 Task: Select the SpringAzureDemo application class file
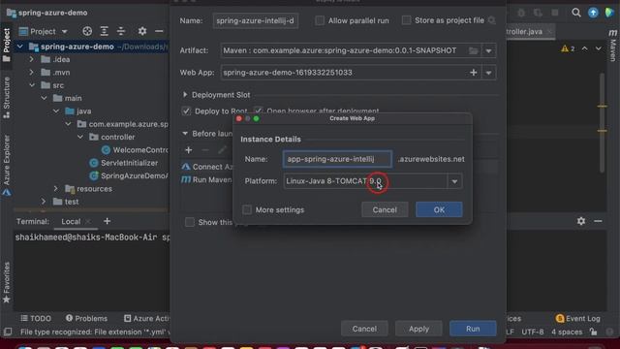click(x=129, y=175)
